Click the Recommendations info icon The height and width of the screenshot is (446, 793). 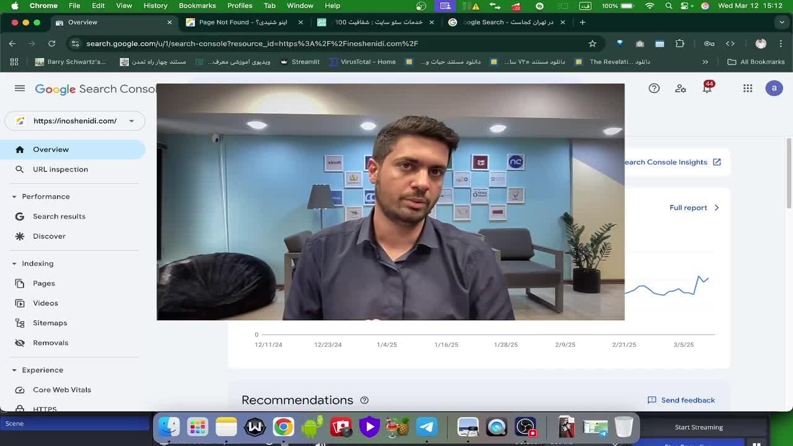364,400
